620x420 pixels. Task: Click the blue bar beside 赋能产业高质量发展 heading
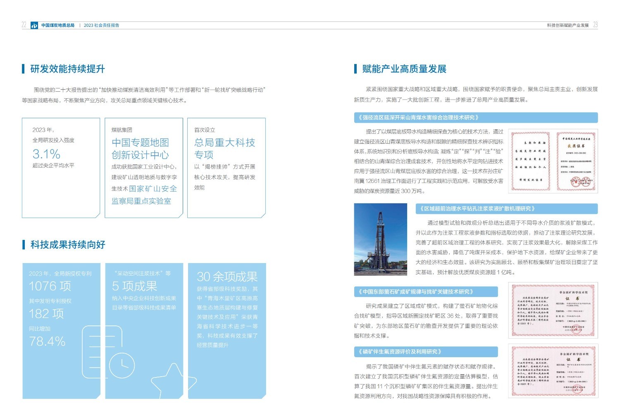tap(355, 69)
